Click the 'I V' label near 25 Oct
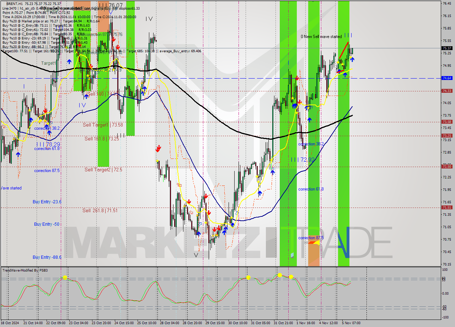The width and height of the screenshot is (455, 327). (x=149, y=19)
